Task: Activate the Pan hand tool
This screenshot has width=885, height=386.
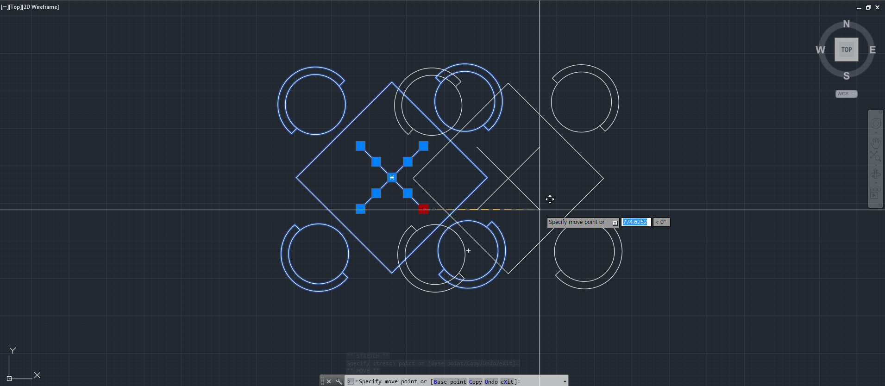Action: (875, 143)
